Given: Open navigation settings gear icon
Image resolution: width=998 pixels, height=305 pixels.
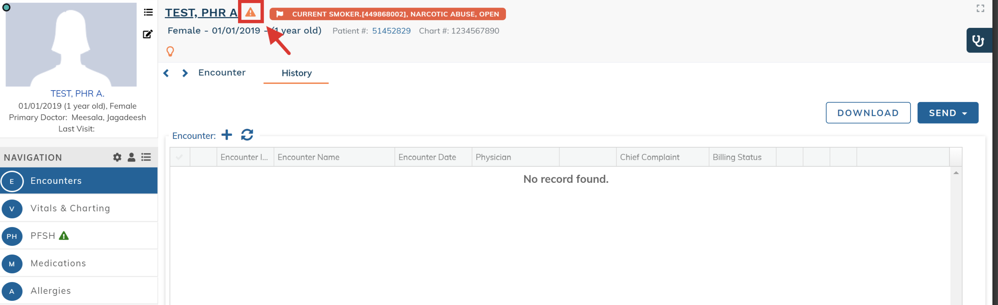Looking at the screenshot, I should pos(117,157).
